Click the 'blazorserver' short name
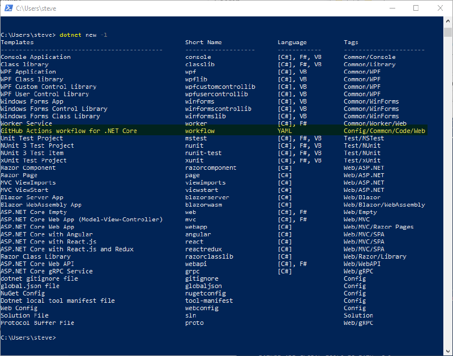The image size is (453, 356). [207, 198]
